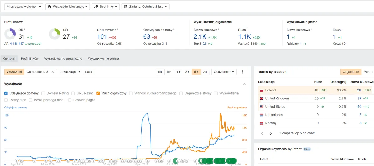374x166 pixels.
Task: Click the United States flag icon
Action: tap(261, 107)
